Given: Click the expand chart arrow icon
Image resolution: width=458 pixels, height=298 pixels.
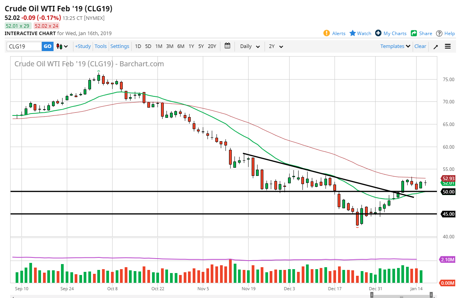Looking at the screenshot, I should [435, 46].
